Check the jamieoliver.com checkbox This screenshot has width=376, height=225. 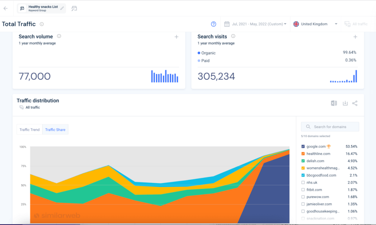coord(303,204)
